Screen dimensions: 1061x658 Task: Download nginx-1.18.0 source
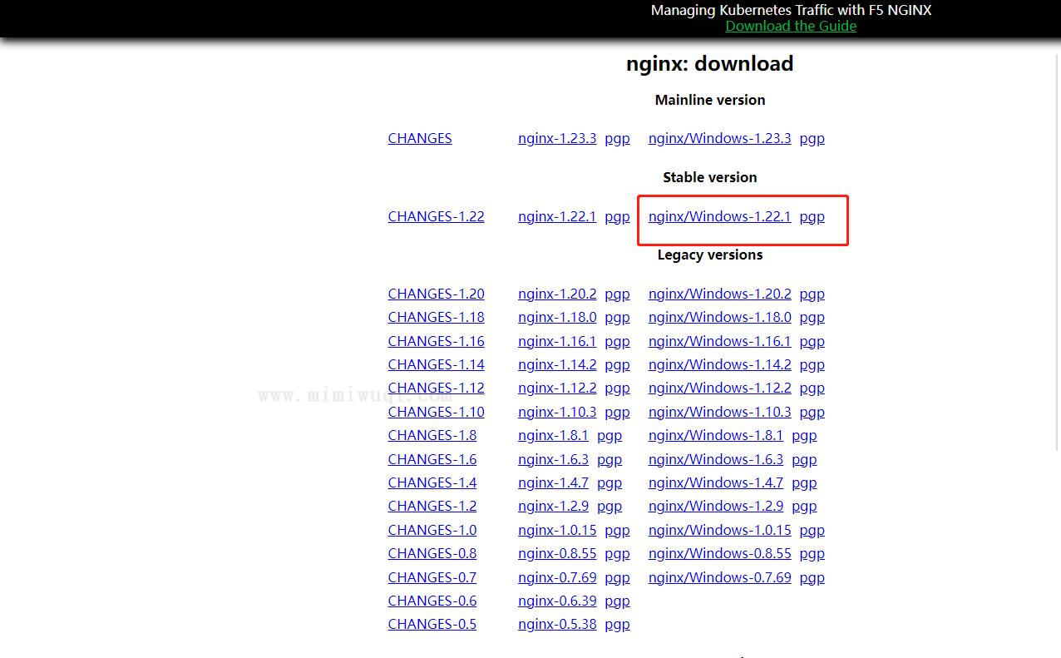(x=557, y=317)
